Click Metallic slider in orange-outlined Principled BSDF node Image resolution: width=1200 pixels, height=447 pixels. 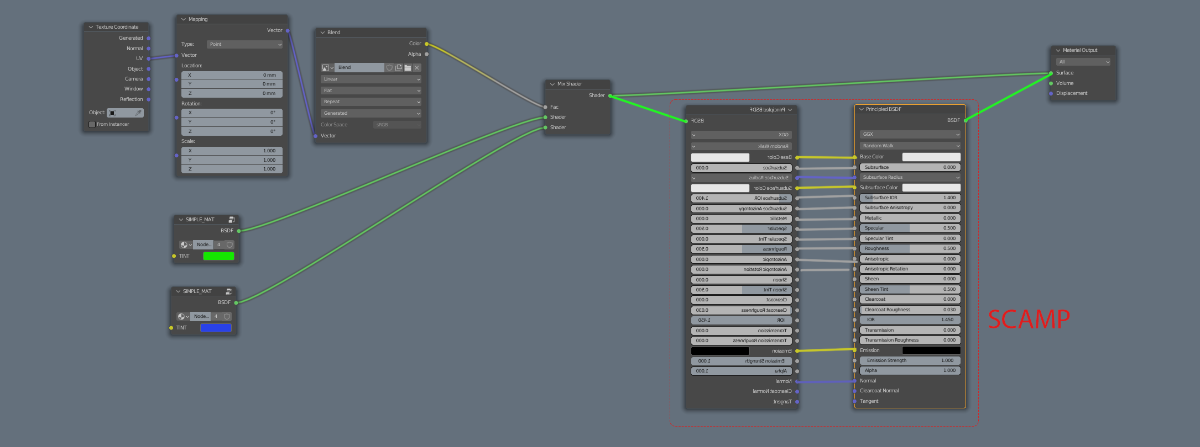[910, 218]
